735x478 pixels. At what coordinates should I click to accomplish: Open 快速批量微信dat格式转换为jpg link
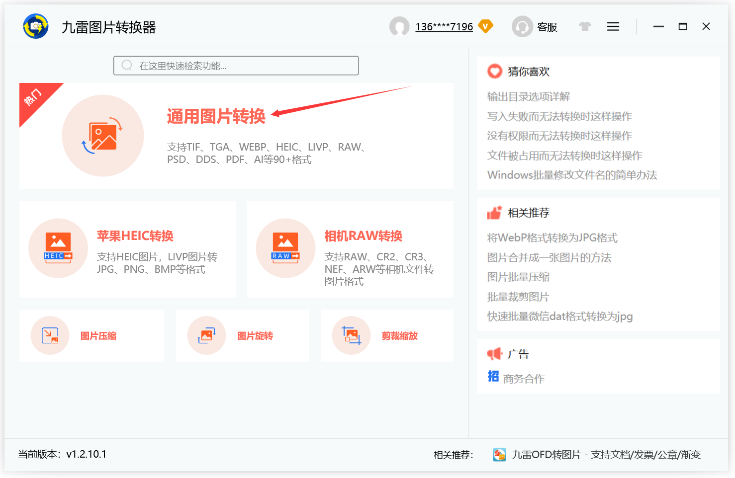point(560,317)
